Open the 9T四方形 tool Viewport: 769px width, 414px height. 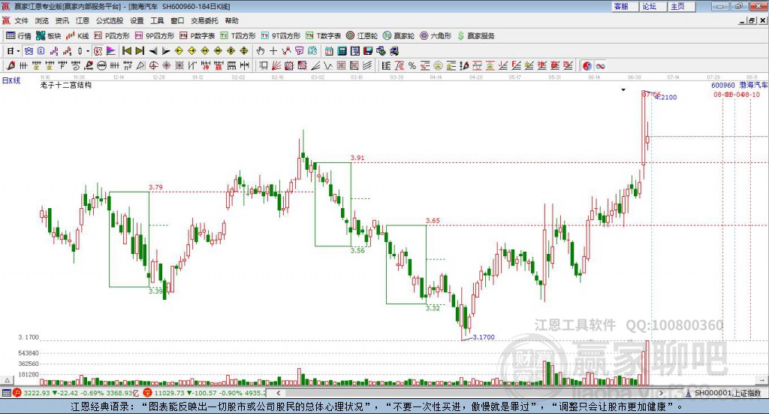click(281, 36)
